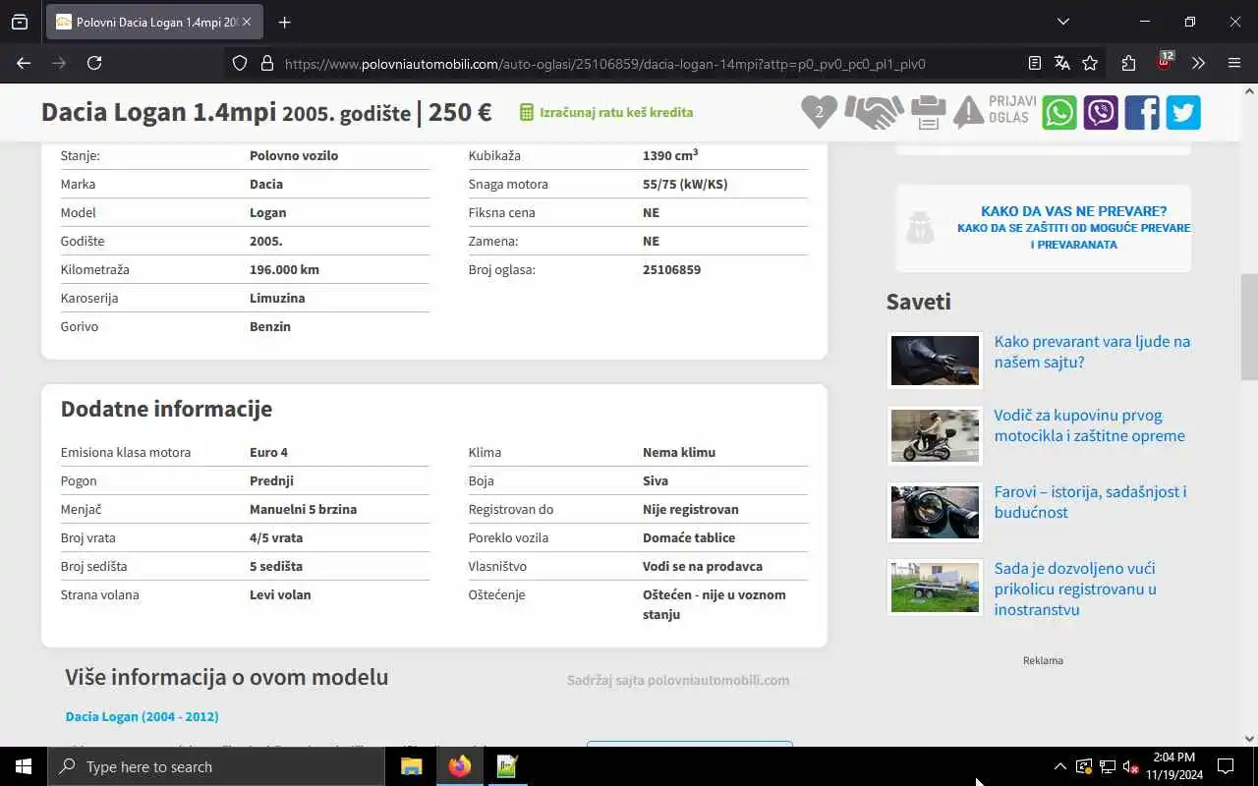This screenshot has height=786, width=1258.
Task: Open Kako prevarant vara ljude article link
Action: pos(1092,352)
